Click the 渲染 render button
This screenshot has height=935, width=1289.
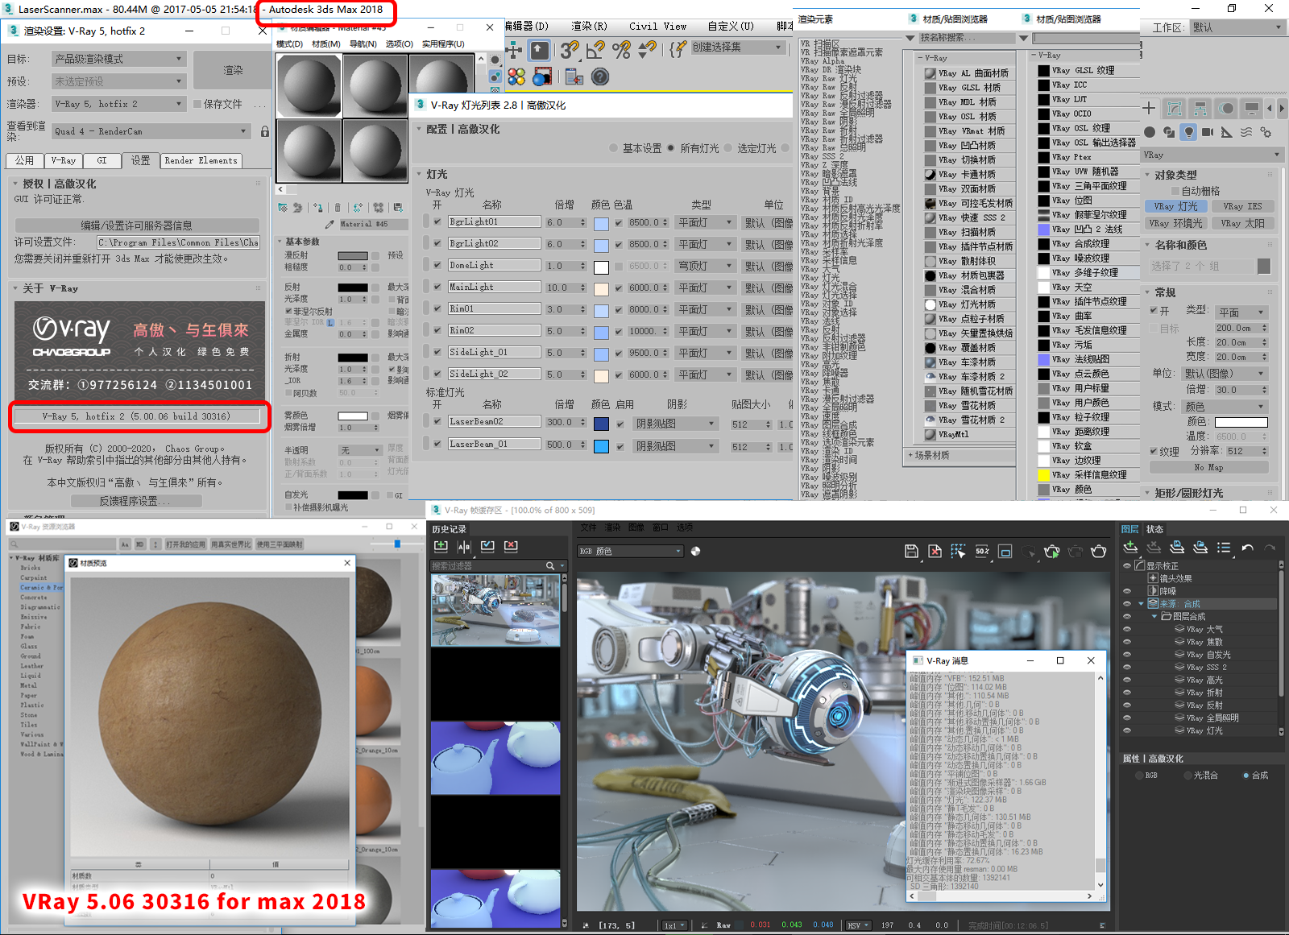pyautogui.click(x=233, y=70)
